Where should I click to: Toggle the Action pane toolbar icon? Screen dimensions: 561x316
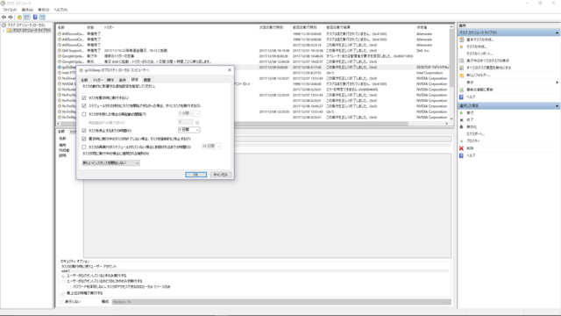(42, 17)
